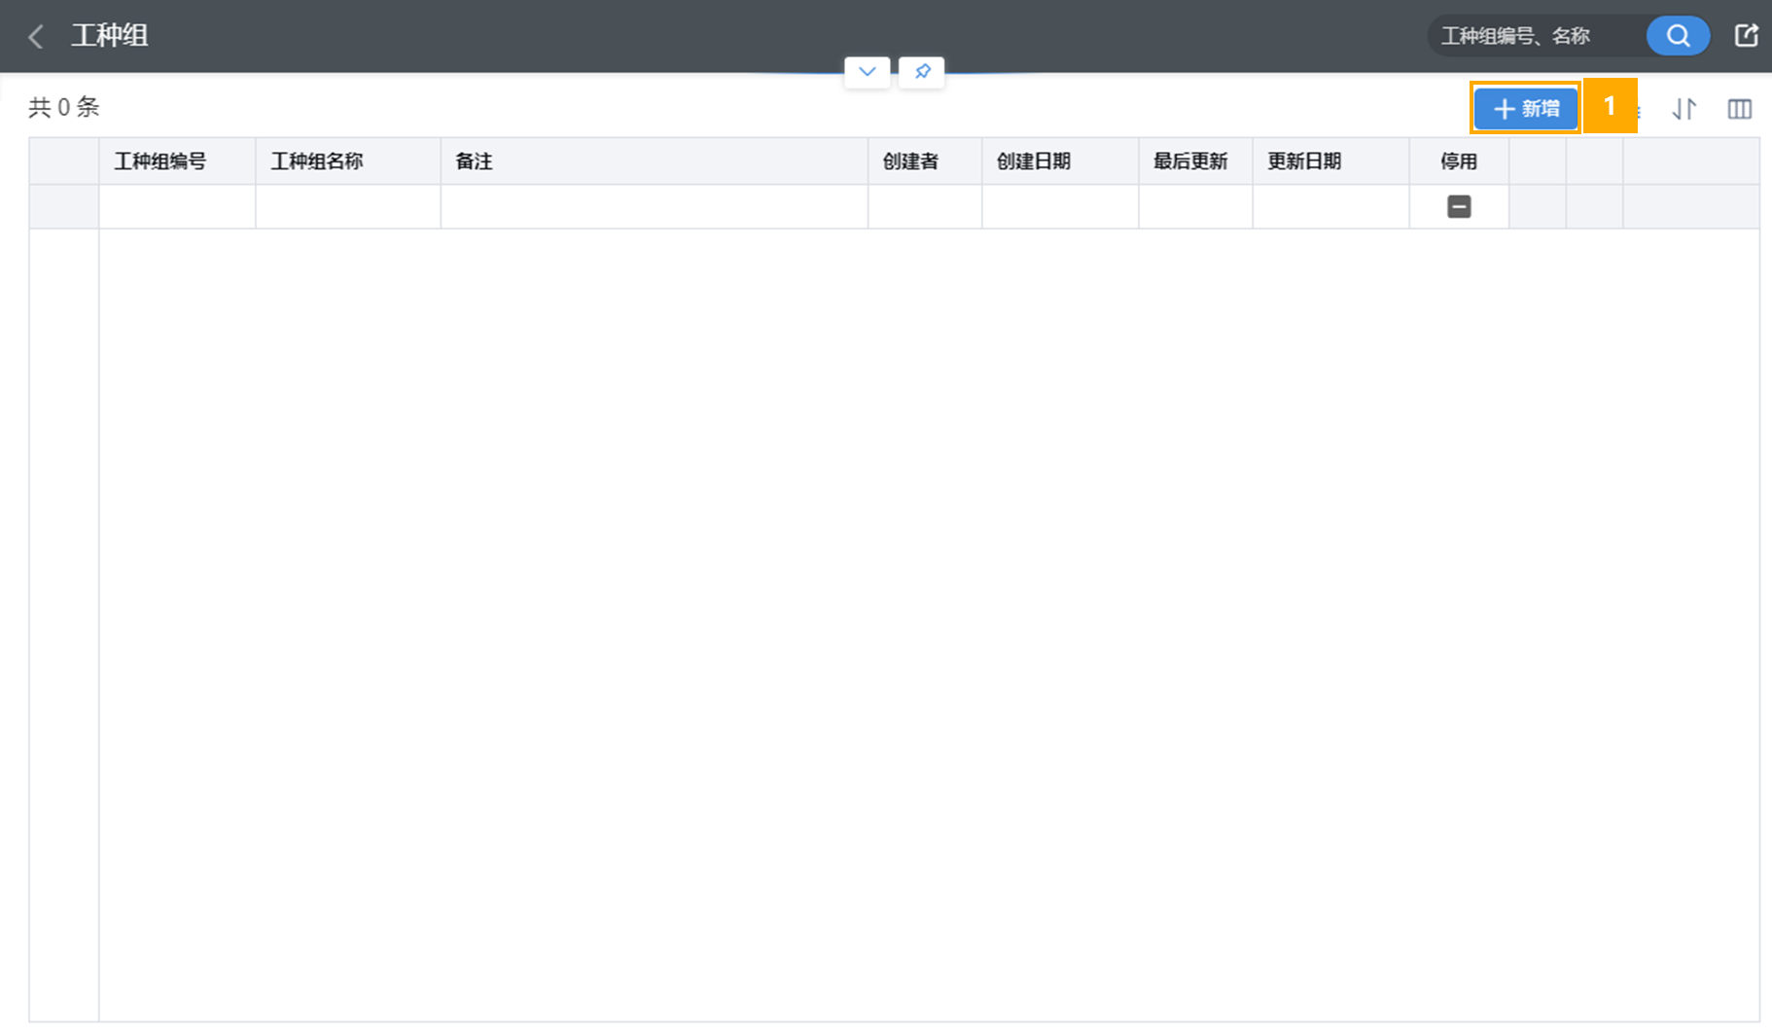Go back using the header arrow
Screen dimensions: 1772x1034
pos(36,37)
